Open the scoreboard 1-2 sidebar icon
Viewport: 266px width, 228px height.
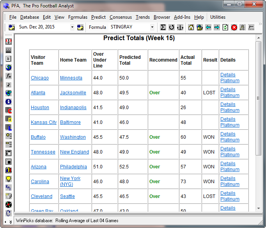pyautogui.click(x=9, y=42)
